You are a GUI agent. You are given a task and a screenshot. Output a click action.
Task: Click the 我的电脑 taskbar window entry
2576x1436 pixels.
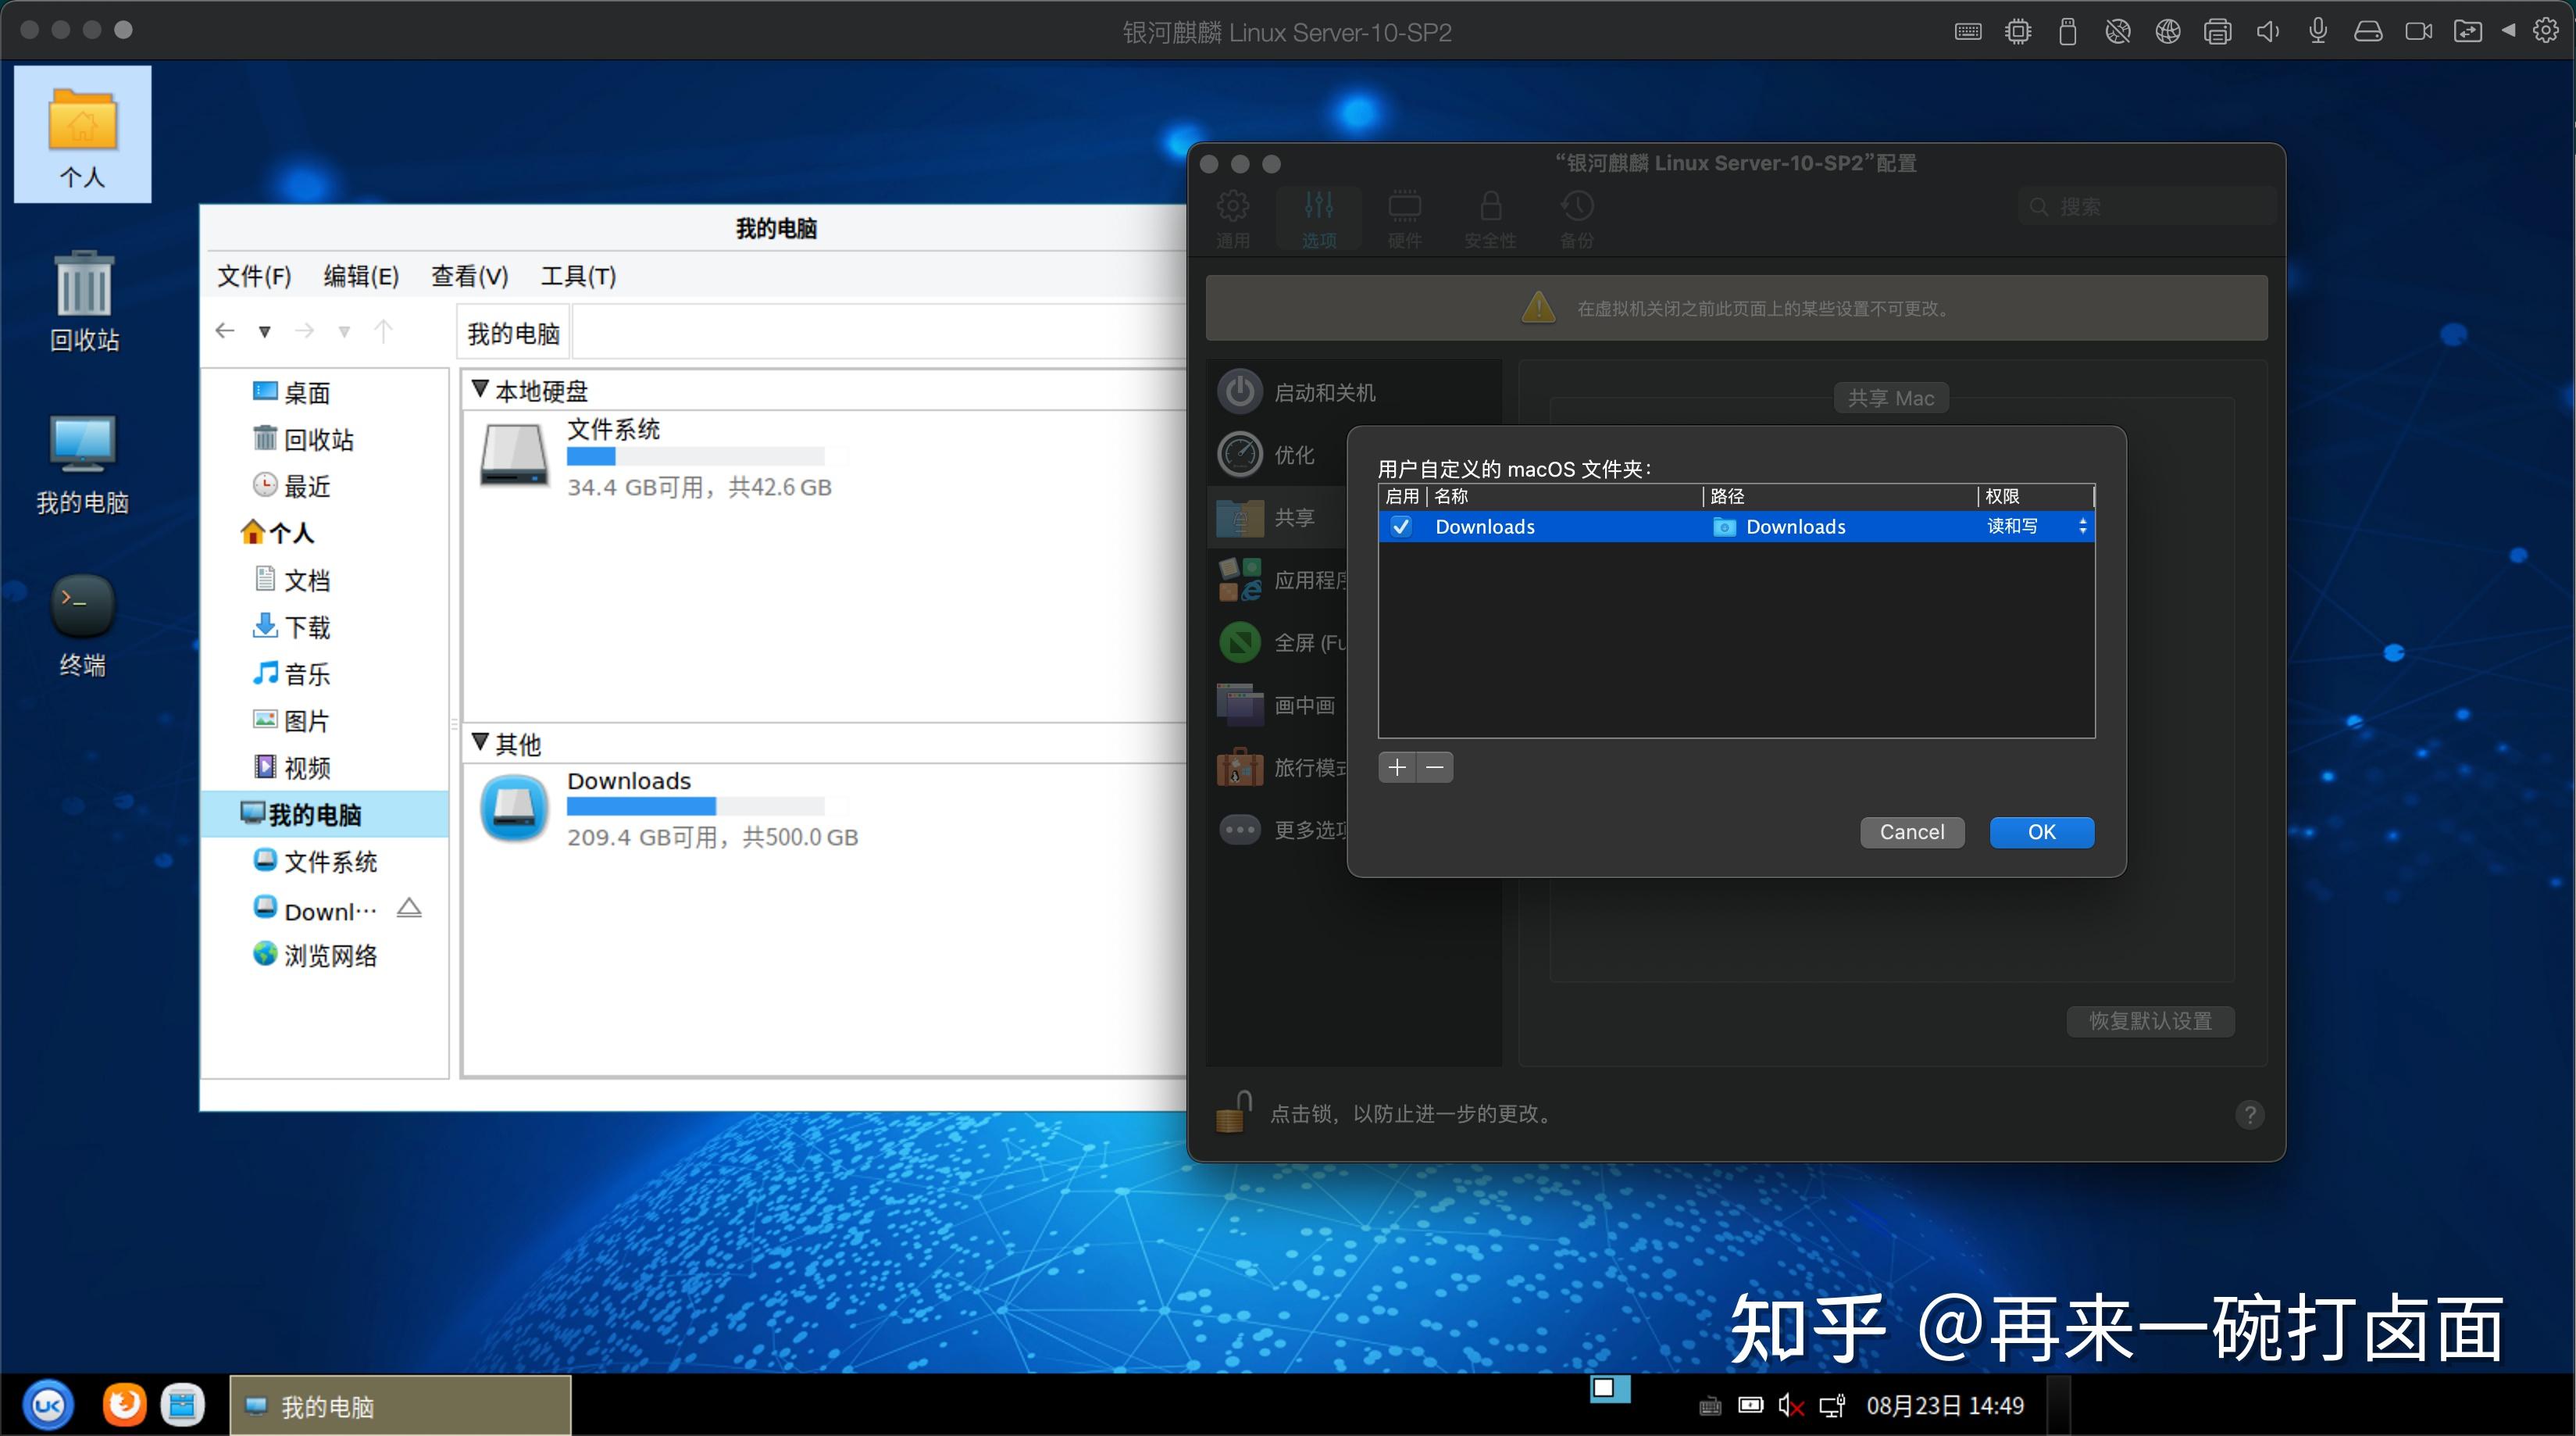pos(400,1406)
